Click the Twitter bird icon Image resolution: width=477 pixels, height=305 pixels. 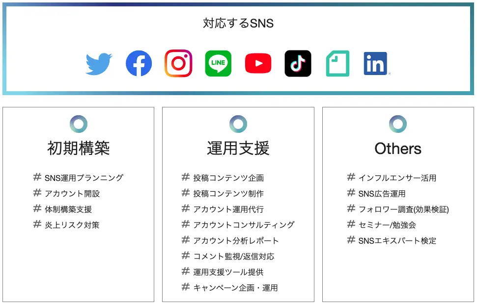[99, 64]
